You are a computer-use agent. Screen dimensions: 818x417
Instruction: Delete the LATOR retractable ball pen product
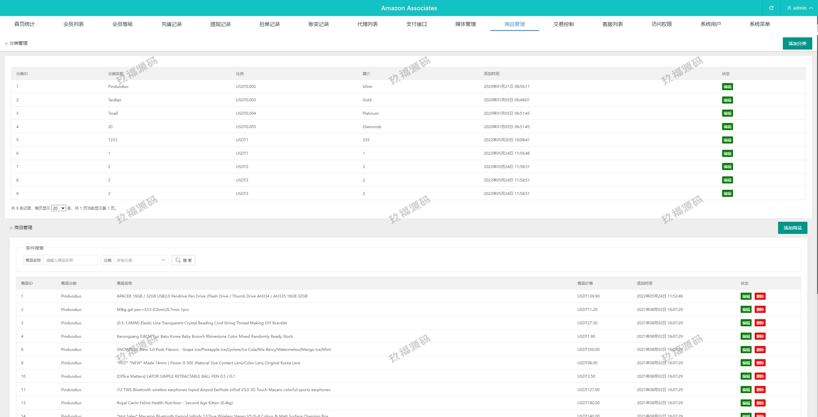[x=760, y=376]
